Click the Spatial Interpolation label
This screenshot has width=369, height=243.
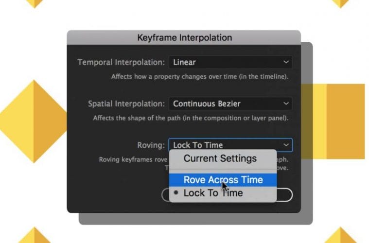point(126,104)
